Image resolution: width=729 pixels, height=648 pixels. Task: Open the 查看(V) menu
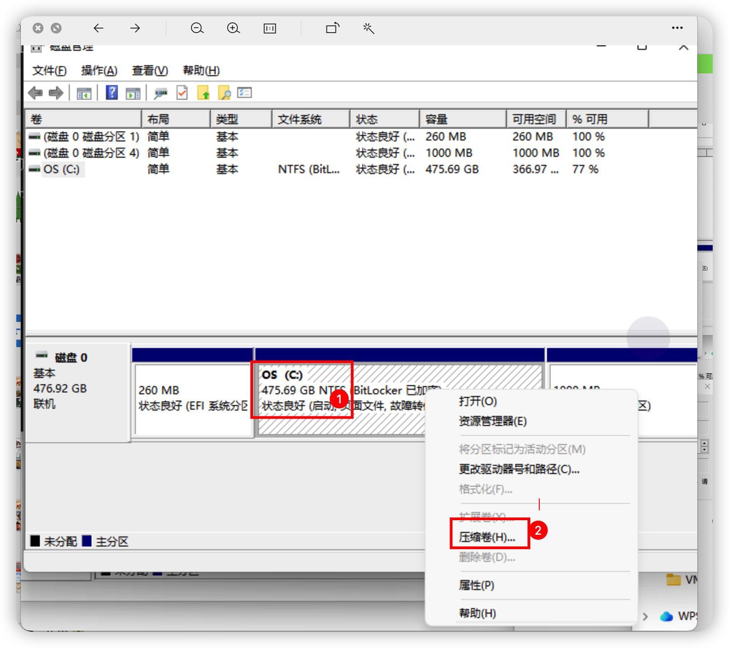150,71
